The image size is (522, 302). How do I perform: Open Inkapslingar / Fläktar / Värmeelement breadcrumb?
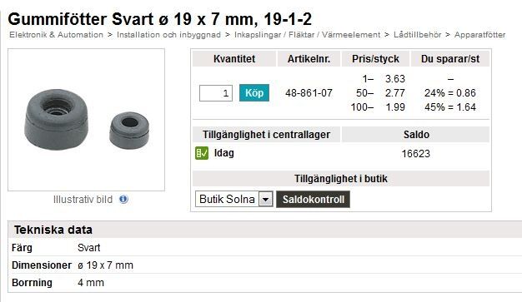coord(307,35)
